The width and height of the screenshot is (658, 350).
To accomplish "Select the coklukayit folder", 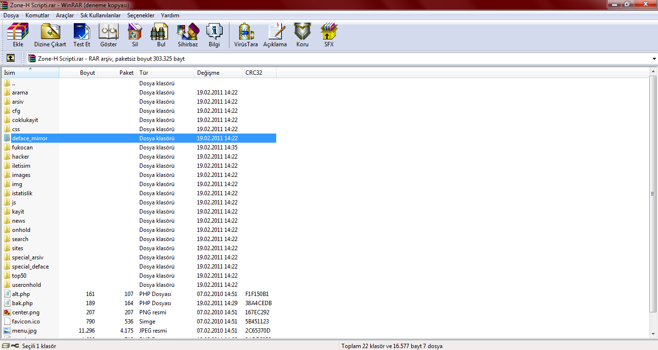I will (x=25, y=120).
